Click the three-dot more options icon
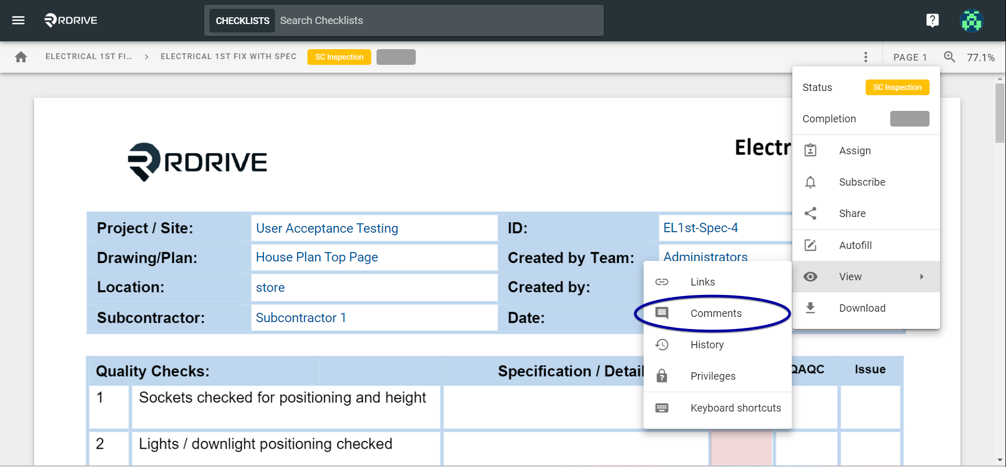This screenshot has height=467, width=1006. click(x=866, y=57)
